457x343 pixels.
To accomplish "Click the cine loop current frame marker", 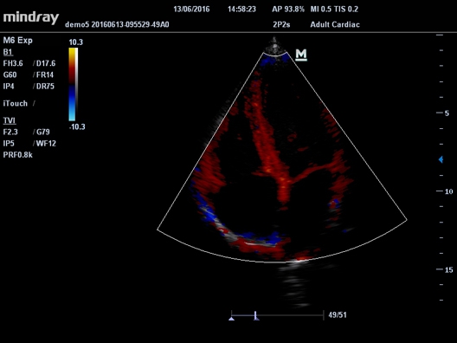I will [256, 316].
